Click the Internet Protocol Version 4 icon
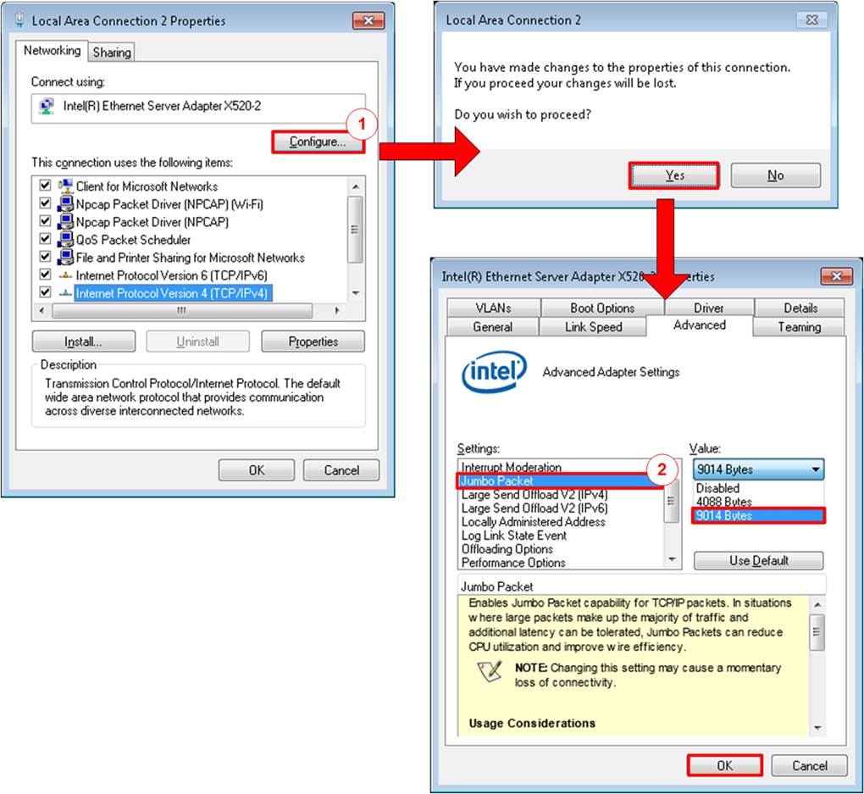The height and width of the screenshot is (794, 864). point(65,293)
